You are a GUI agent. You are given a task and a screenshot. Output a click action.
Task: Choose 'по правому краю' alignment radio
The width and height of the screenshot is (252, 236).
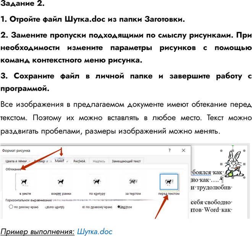83,207
